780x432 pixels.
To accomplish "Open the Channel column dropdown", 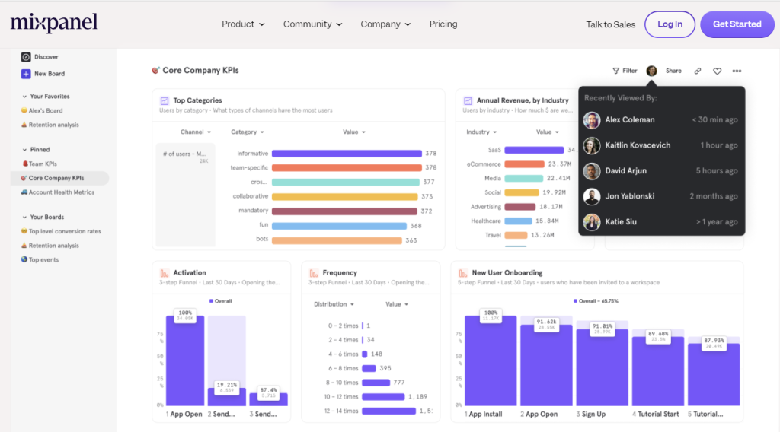I will coord(196,132).
